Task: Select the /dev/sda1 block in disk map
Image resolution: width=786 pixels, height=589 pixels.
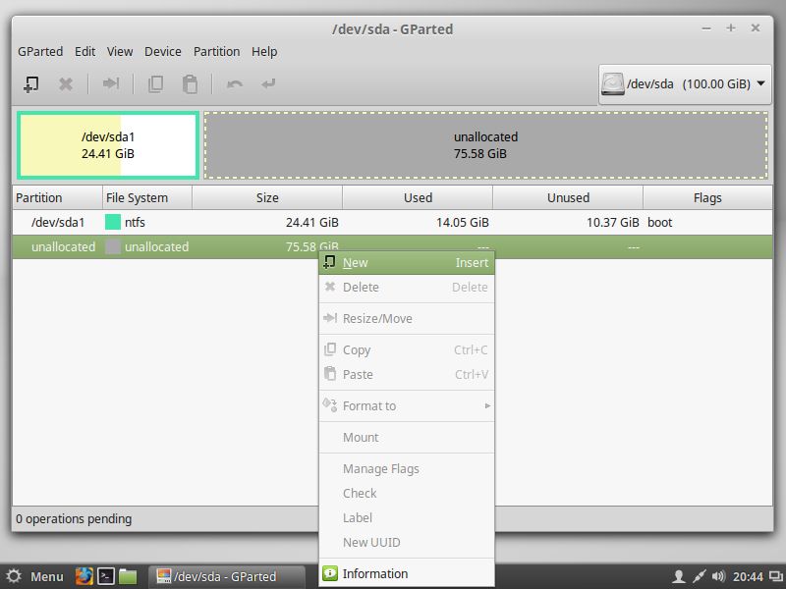Action: [108, 145]
